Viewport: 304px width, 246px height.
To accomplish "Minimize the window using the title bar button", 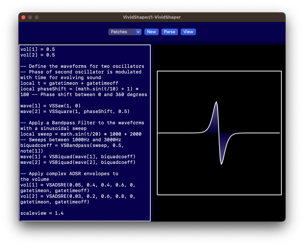I will click(30, 17).
